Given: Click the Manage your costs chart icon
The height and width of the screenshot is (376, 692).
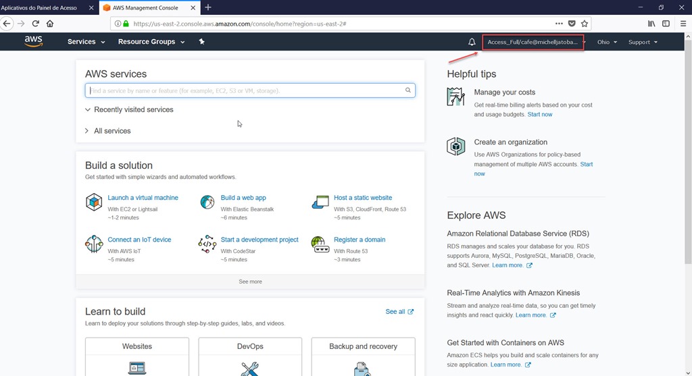Looking at the screenshot, I should coord(456,97).
